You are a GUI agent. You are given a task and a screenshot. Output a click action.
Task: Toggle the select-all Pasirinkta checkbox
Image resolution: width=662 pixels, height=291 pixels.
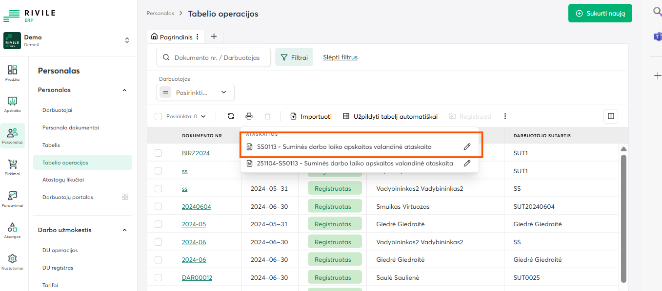[x=158, y=116]
